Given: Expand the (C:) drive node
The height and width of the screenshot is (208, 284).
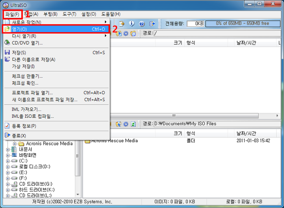Looking at the screenshot, I should coord(7,161).
